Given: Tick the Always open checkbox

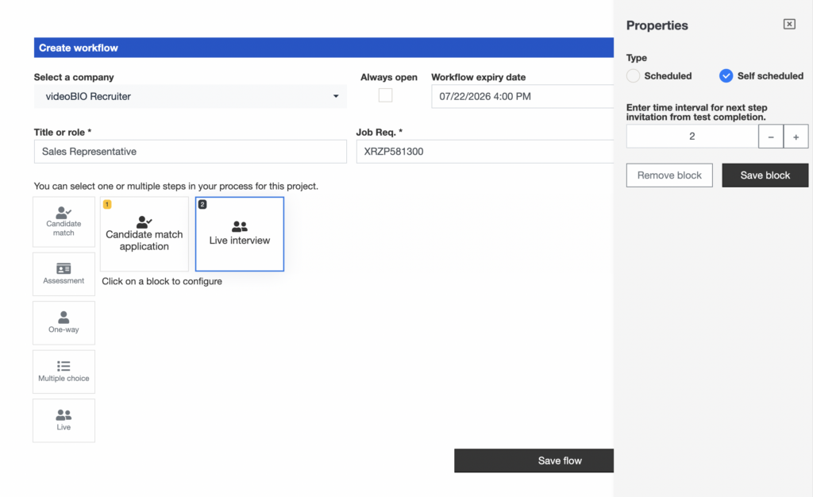Looking at the screenshot, I should click(x=385, y=95).
